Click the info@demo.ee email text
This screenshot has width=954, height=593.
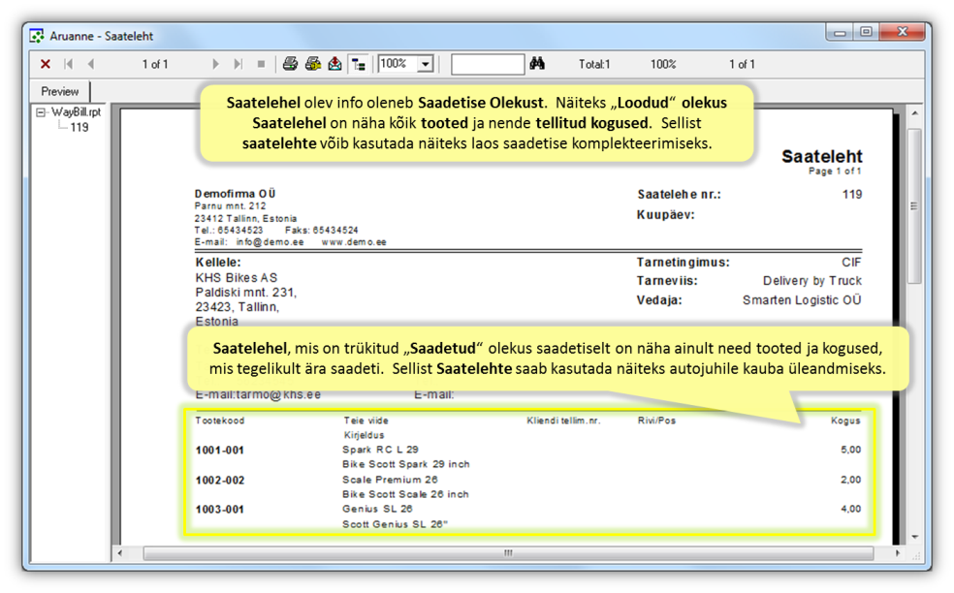(270, 242)
